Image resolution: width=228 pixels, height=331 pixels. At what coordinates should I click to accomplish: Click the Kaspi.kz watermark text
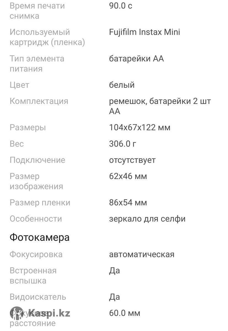(49, 313)
